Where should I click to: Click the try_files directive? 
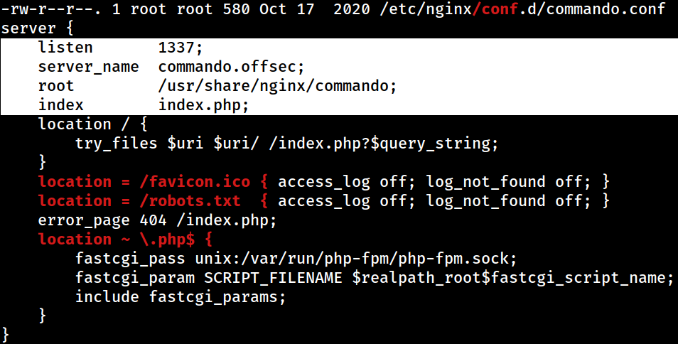coord(116,143)
